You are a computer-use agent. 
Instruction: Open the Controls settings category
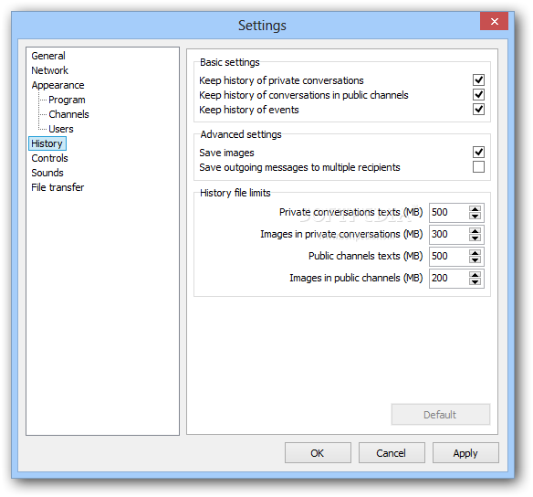tap(49, 158)
